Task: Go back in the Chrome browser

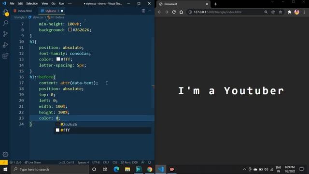Action: point(159,12)
